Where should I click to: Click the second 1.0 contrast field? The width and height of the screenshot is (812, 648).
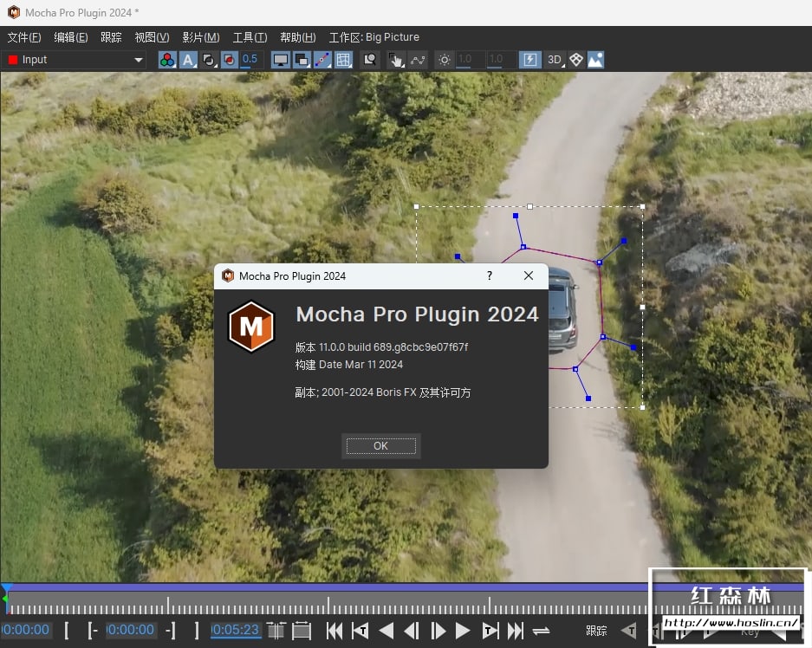(x=501, y=60)
